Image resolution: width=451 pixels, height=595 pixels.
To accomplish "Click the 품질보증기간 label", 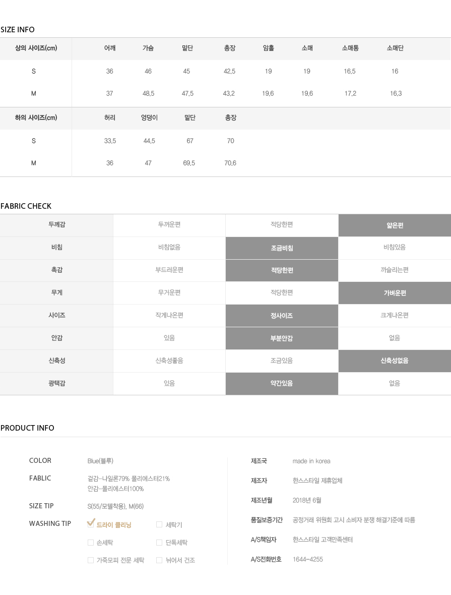I will coord(266,520).
